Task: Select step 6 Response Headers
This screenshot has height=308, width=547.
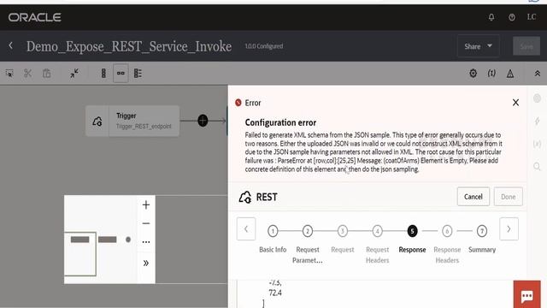Action: pyautogui.click(x=447, y=231)
